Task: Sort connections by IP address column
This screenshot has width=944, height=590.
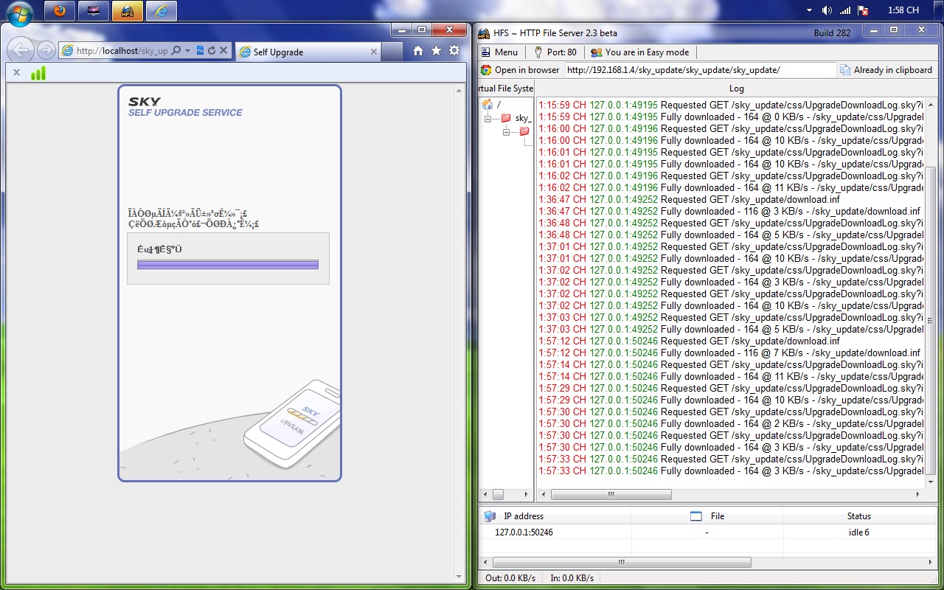Action: (x=555, y=516)
